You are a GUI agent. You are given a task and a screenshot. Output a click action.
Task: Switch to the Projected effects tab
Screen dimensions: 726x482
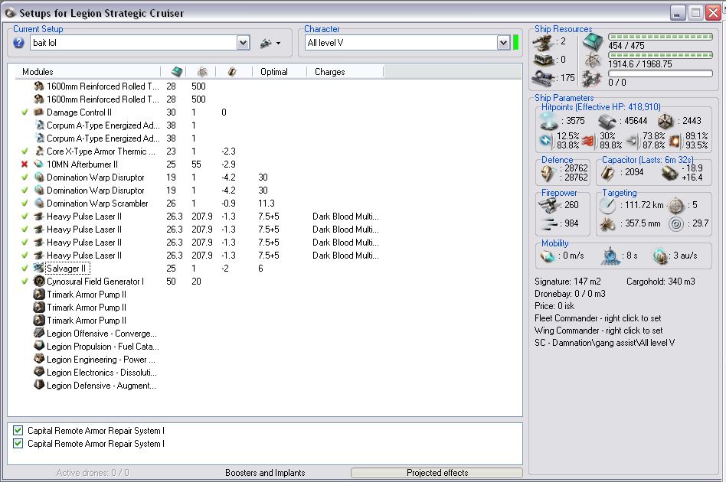(x=437, y=473)
